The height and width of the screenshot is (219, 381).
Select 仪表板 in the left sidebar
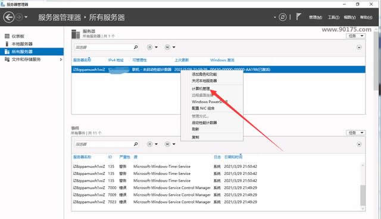pos(18,36)
